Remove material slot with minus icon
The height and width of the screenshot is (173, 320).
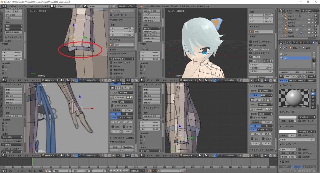[x=314, y=57]
